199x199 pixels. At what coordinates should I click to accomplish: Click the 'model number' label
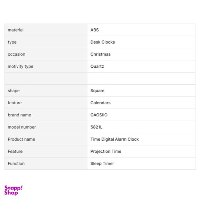click(22, 127)
